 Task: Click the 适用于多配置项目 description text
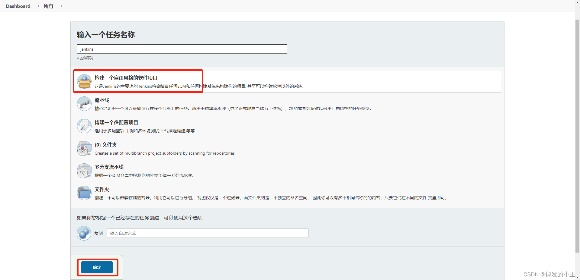145,131
